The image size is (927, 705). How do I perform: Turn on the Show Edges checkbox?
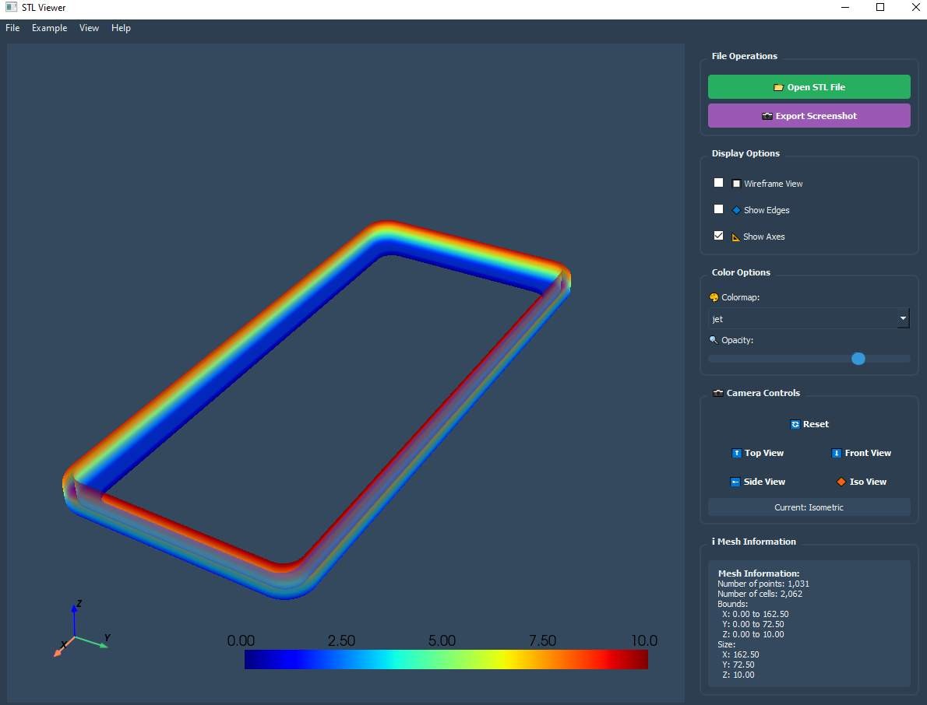[x=719, y=209]
